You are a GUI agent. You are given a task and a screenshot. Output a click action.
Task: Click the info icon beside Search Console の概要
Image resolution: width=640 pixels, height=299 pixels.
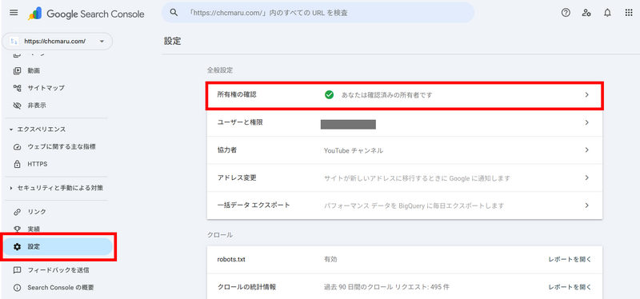point(17,287)
